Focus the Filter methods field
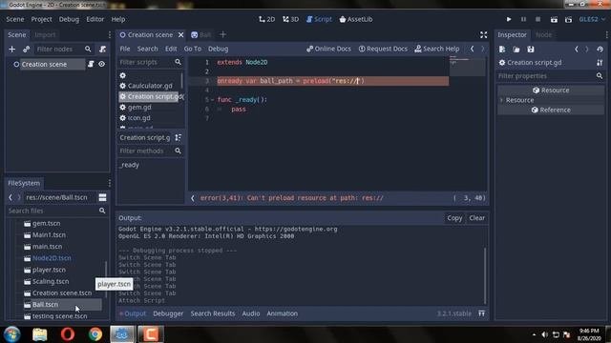The width and height of the screenshot is (611, 343). coord(151,151)
